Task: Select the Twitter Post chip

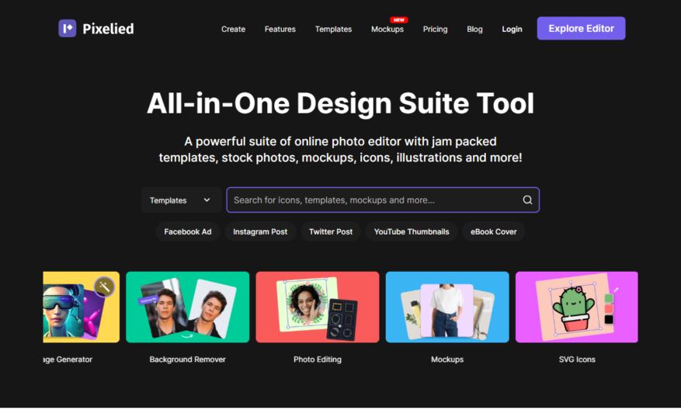Action: click(x=331, y=232)
